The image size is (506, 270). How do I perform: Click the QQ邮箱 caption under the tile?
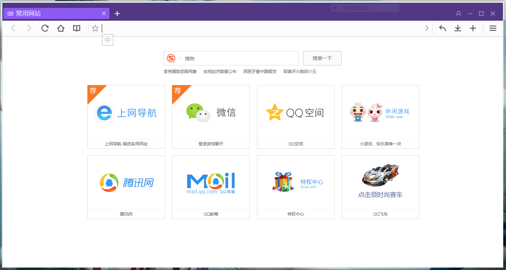point(211,214)
